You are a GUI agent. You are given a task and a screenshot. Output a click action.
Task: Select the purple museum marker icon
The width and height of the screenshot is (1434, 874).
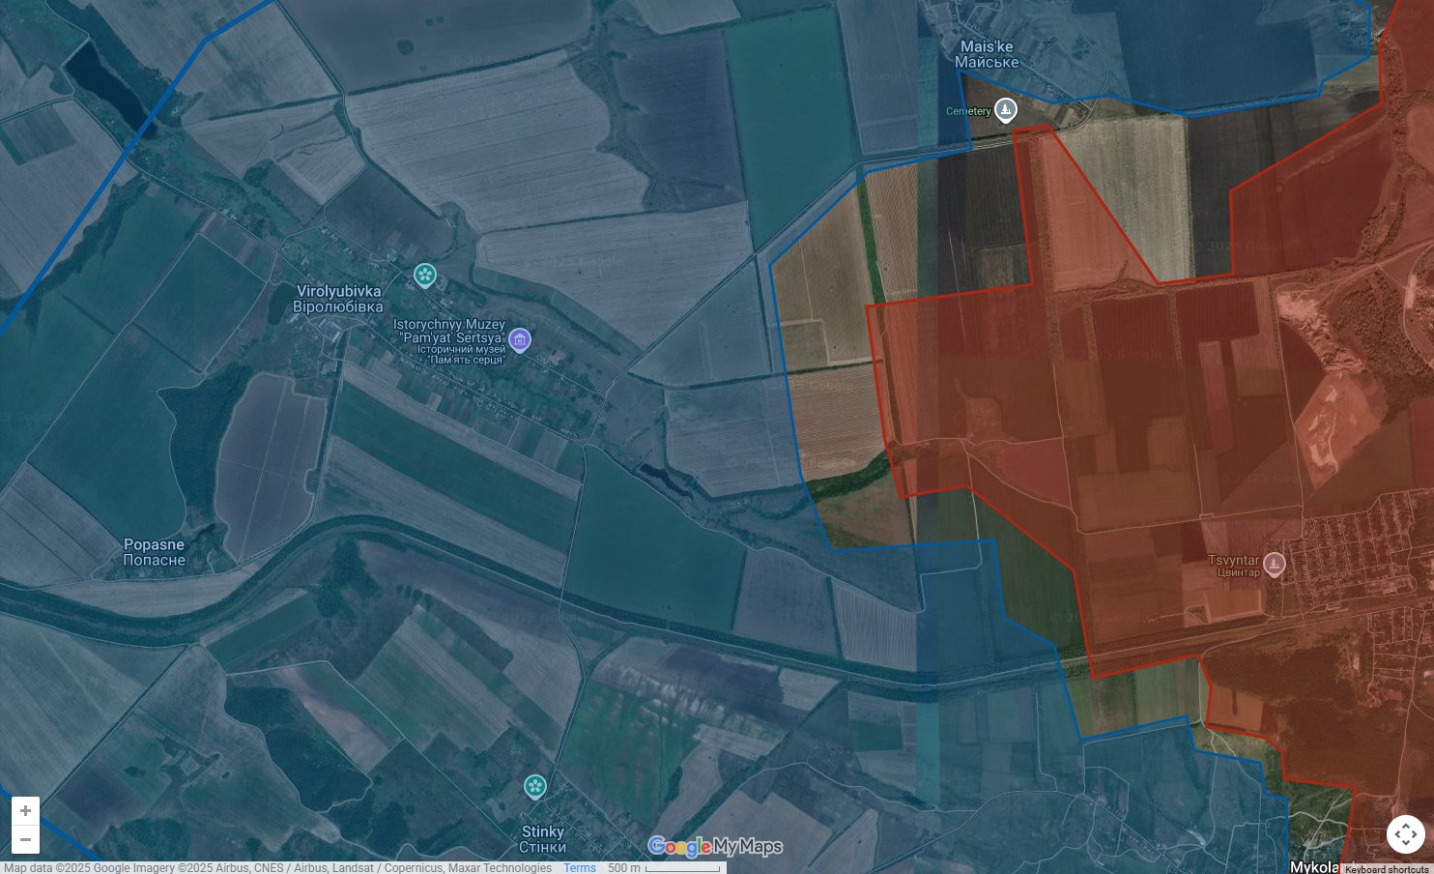520,339
